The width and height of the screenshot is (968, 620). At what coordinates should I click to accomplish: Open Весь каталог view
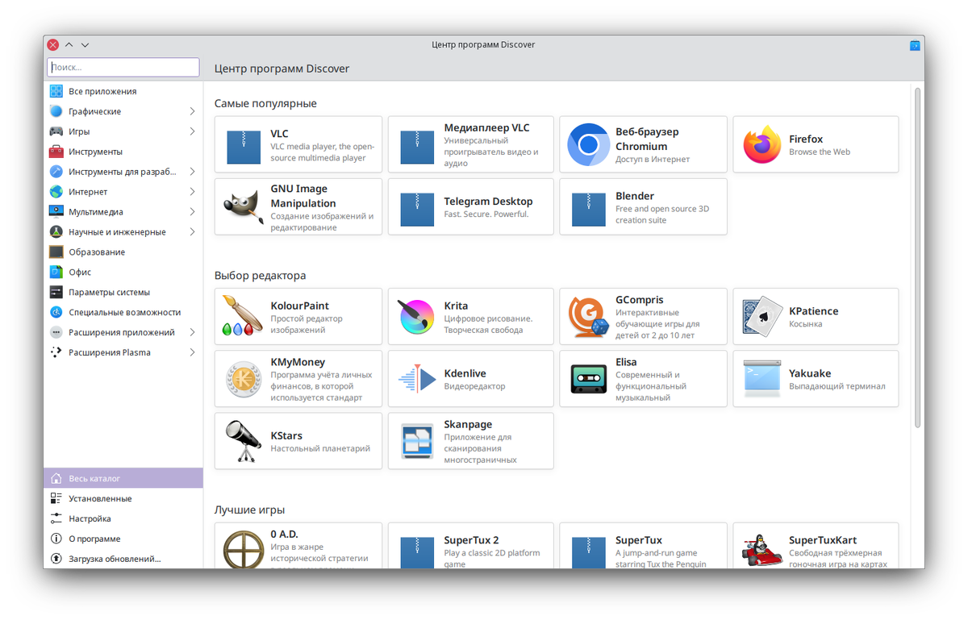click(123, 478)
